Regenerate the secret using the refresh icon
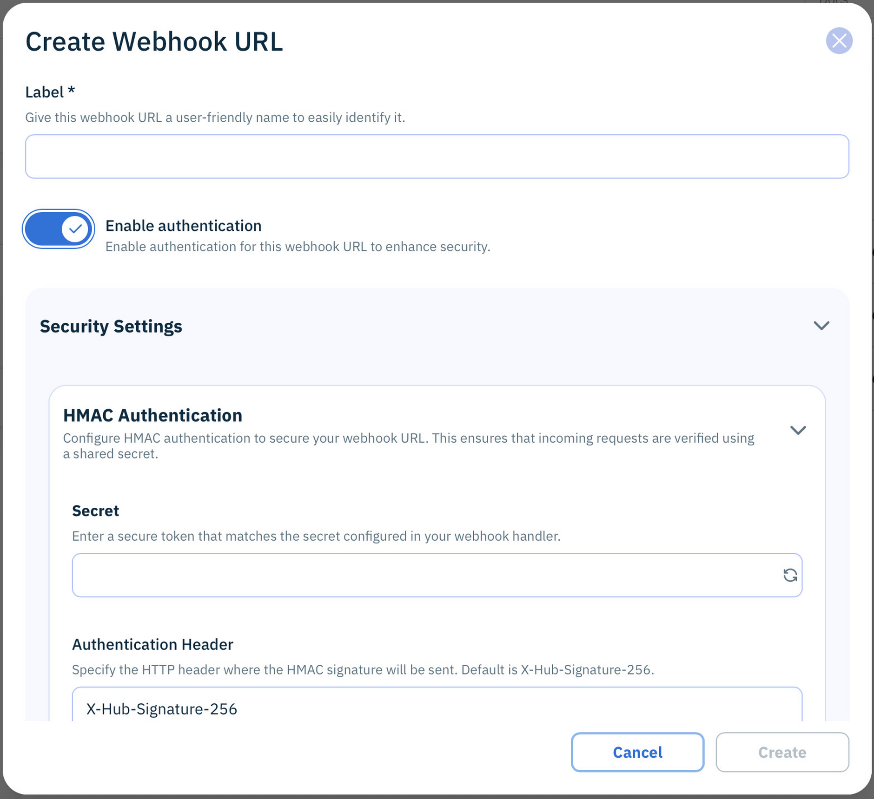This screenshot has width=874, height=799. [x=790, y=575]
